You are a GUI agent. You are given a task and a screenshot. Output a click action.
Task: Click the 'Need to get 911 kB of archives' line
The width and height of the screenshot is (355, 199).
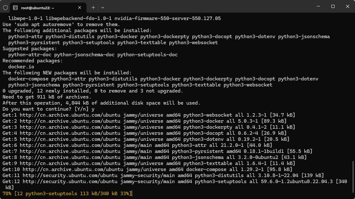[47, 97]
